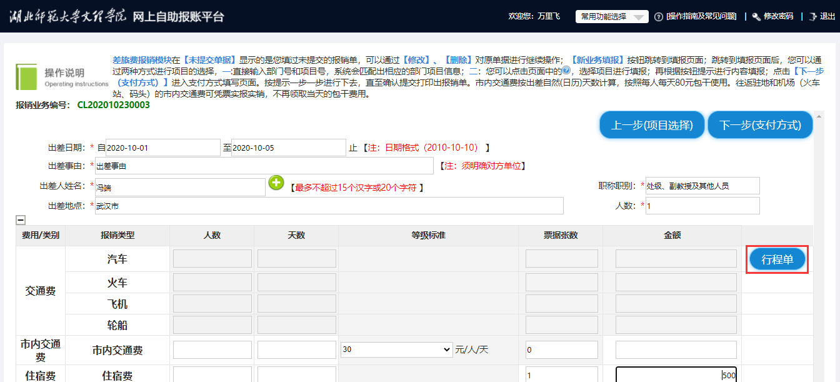840x382 pixels.
Task: Click the logout icon beside 退出
Action: point(812,17)
